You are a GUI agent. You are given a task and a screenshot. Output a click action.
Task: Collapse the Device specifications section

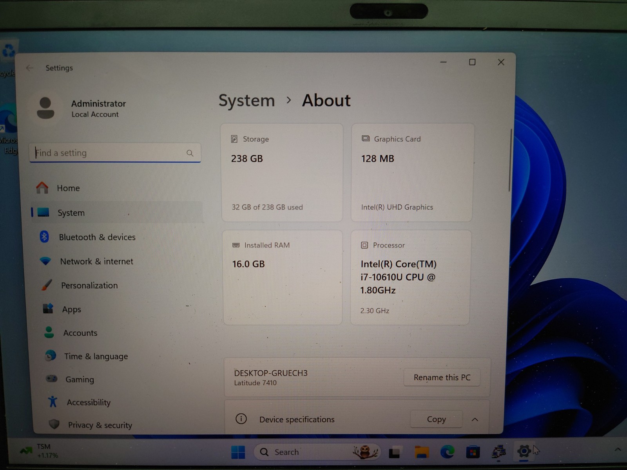tap(475, 419)
